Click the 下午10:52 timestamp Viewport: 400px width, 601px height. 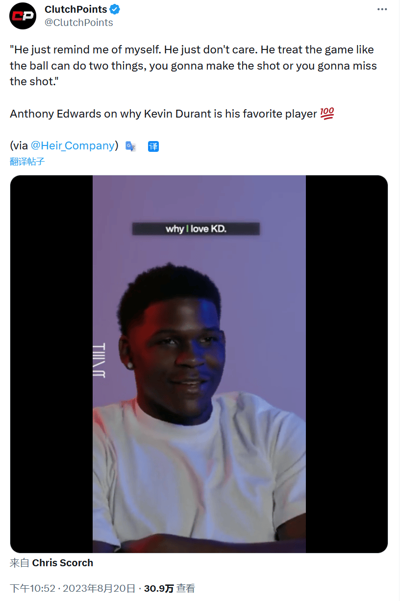click(x=32, y=588)
